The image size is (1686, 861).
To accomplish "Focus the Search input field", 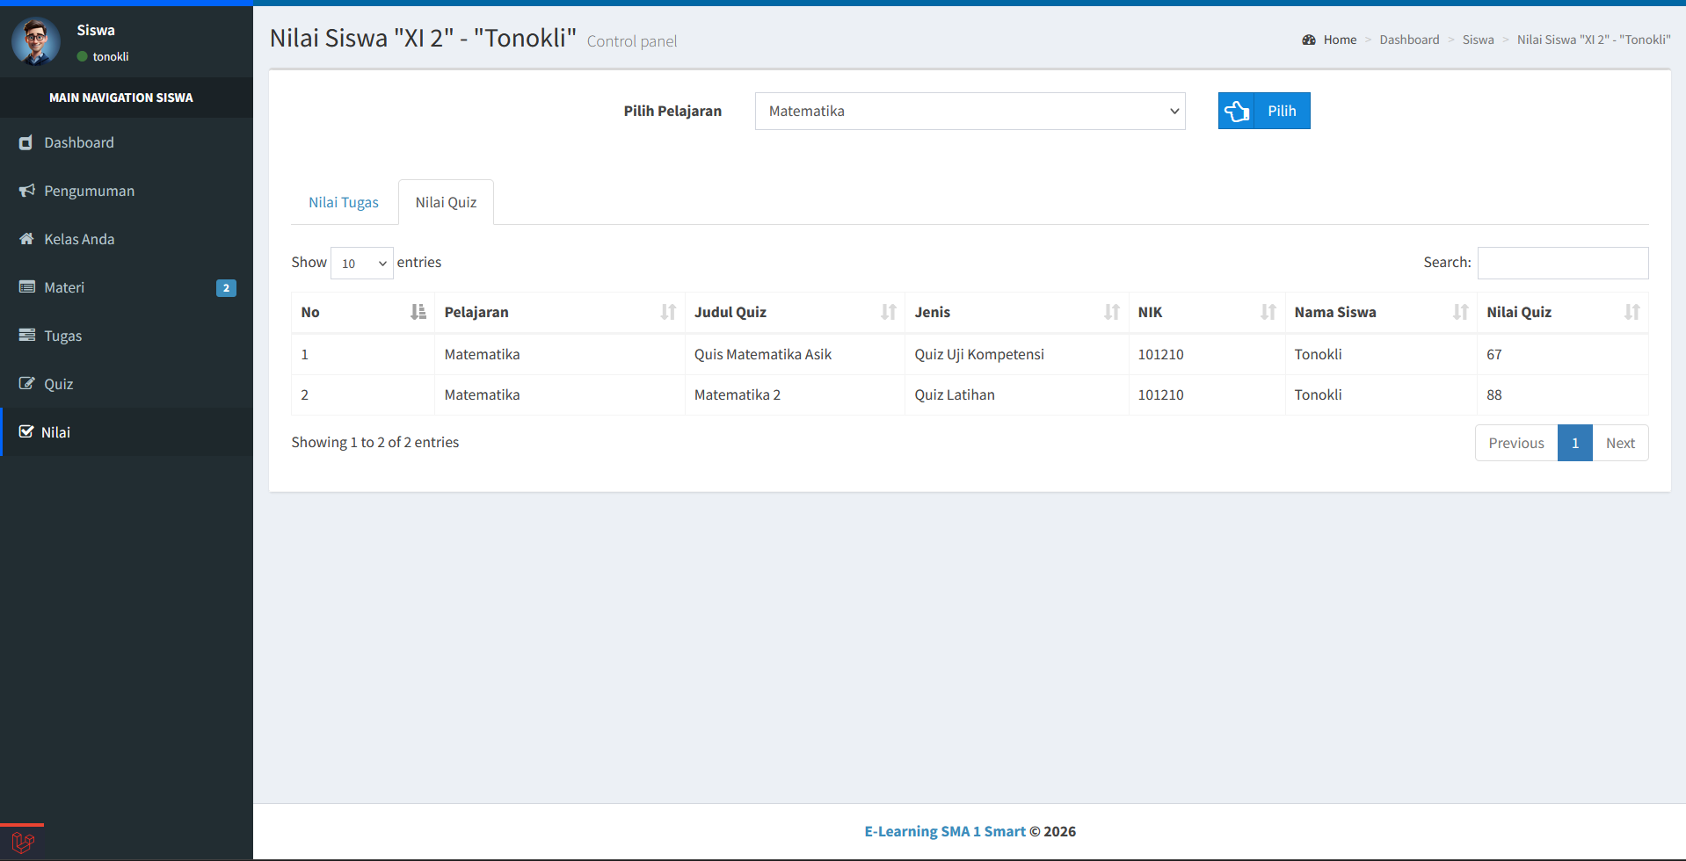I will [x=1563, y=263].
